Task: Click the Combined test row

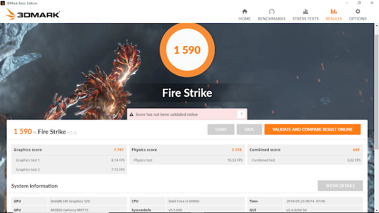Action: coord(305,160)
